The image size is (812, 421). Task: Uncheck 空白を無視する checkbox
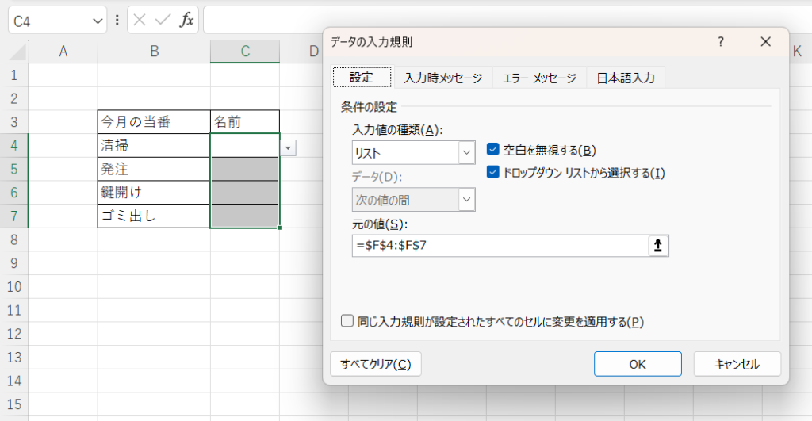coord(492,150)
